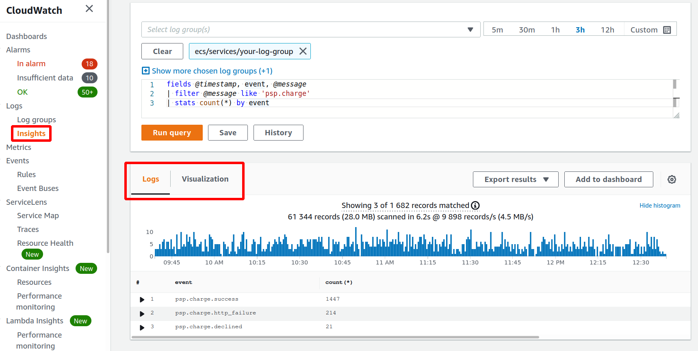Open Resources under Container Insights
The image size is (698, 351).
pyautogui.click(x=34, y=282)
